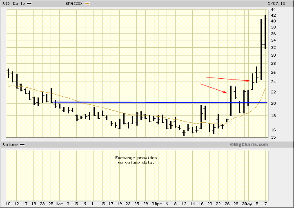
Task: Click the Apr label on the date axis
Action: (x=158, y=203)
